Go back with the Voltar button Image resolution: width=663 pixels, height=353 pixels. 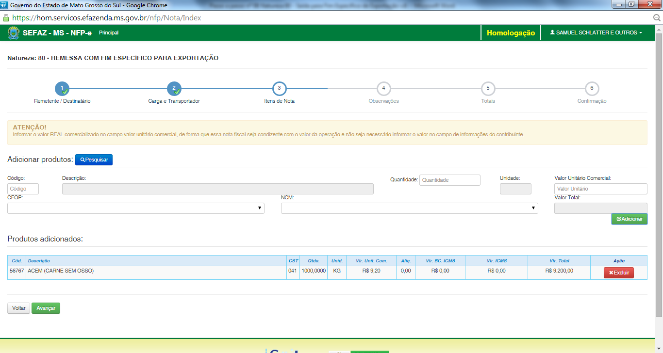(18, 308)
